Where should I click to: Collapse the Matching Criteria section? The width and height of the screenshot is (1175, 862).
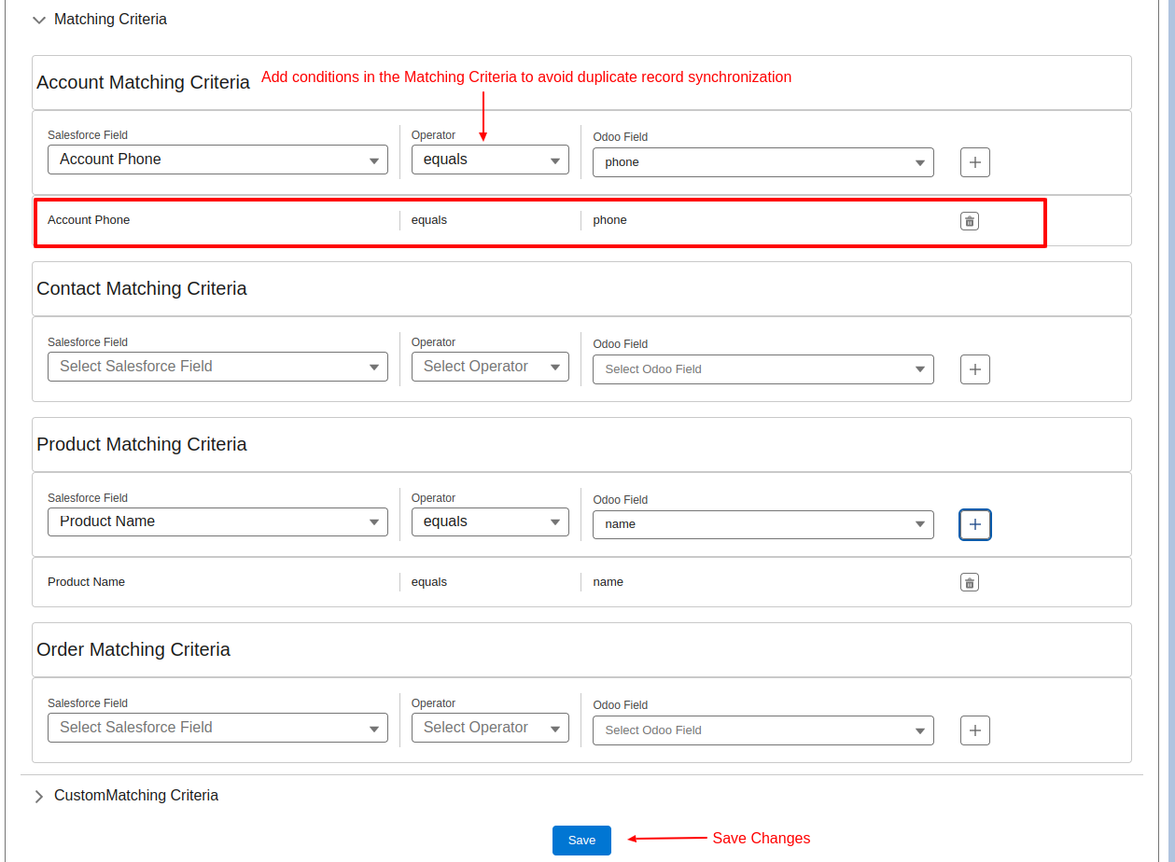[38, 19]
